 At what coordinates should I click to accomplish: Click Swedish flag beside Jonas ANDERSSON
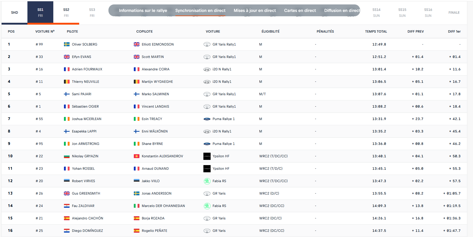coord(137,193)
